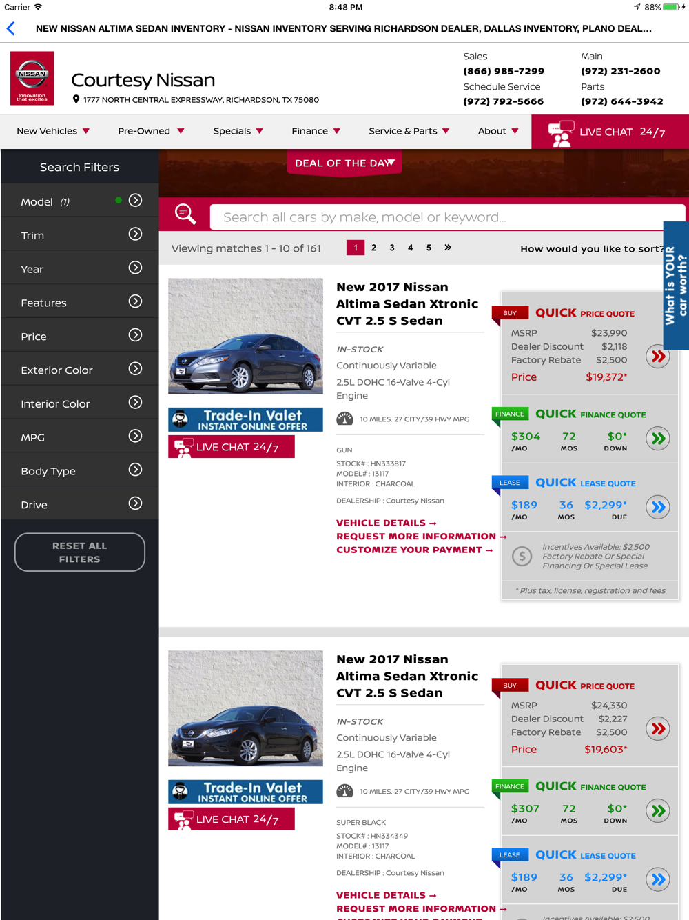Image resolution: width=689 pixels, height=920 pixels.
Task: Expand the Year filter
Action: pyautogui.click(x=136, y=268)
